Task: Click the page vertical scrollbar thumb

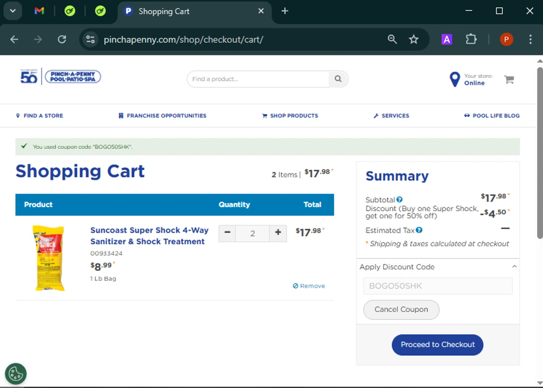Action: coord(540,153)
